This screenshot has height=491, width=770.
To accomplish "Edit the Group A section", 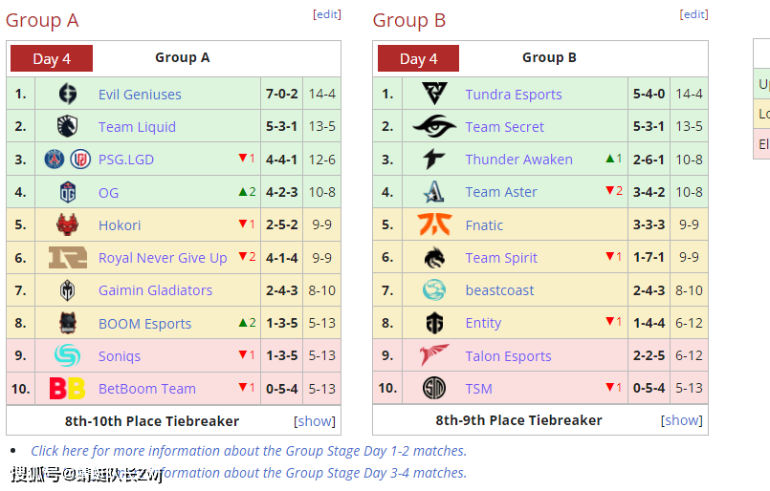I will [327, 14].
